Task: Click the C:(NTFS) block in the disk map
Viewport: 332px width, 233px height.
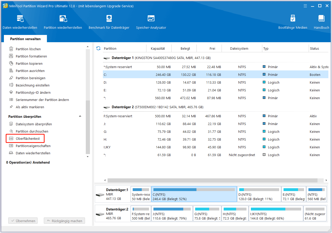Action: click(194, 194)
